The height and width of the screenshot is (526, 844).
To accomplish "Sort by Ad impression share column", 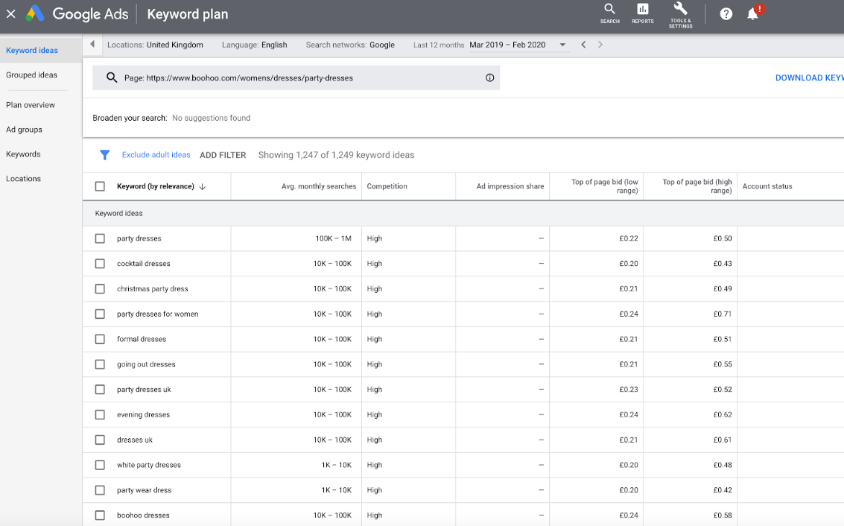I will (510, 186).
